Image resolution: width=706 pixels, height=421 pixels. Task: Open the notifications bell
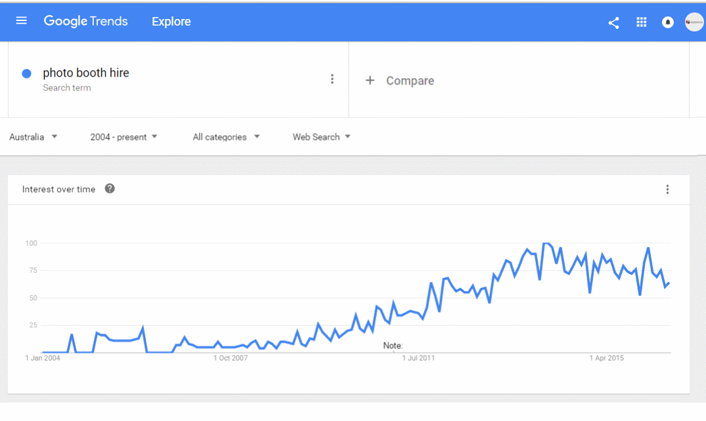coord(668,22)
